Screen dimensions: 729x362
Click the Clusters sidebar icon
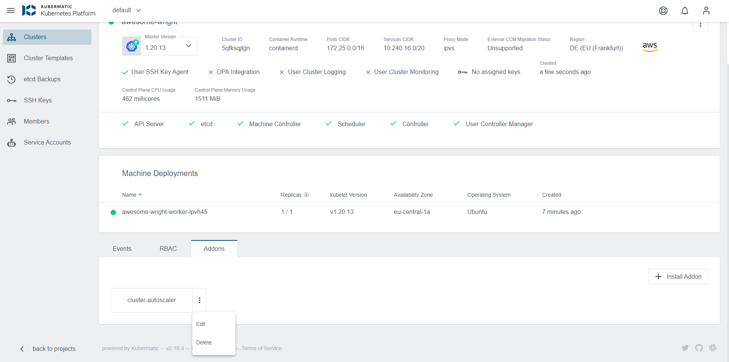[12, 37]
